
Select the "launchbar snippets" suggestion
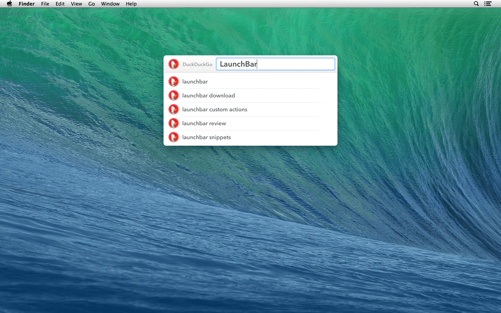pos(250,137)
